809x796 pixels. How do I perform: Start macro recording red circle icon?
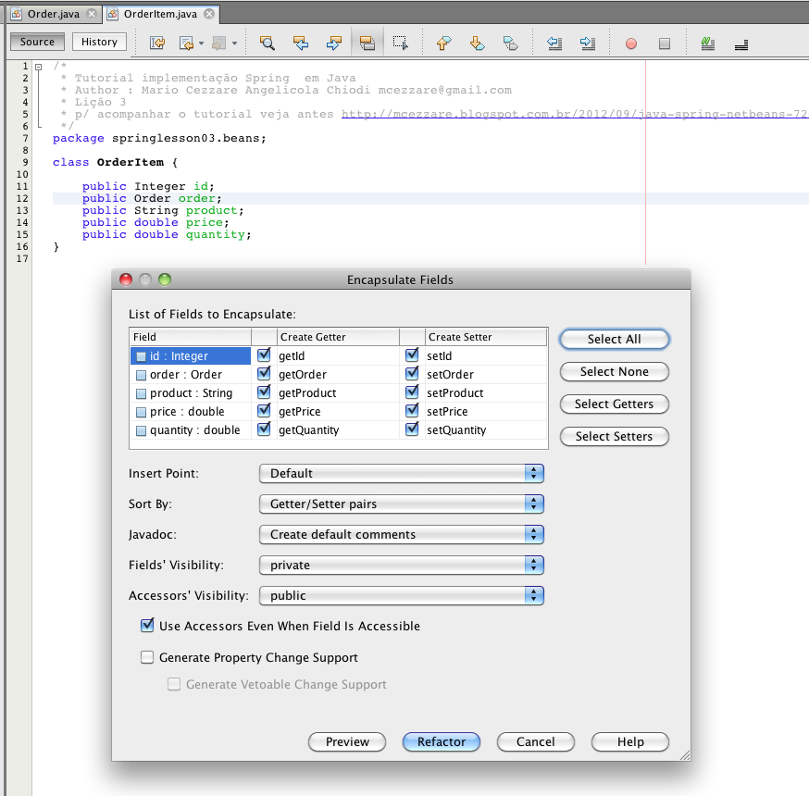pos(631,44)
